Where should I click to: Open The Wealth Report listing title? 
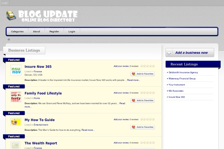(41, 143)
